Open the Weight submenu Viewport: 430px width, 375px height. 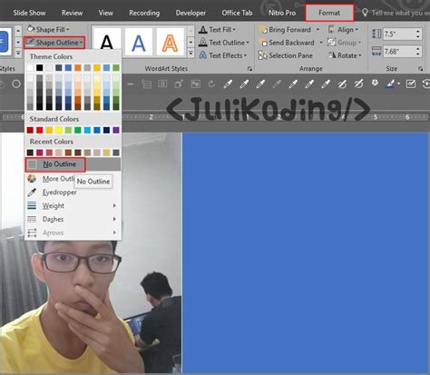point(73,206)
